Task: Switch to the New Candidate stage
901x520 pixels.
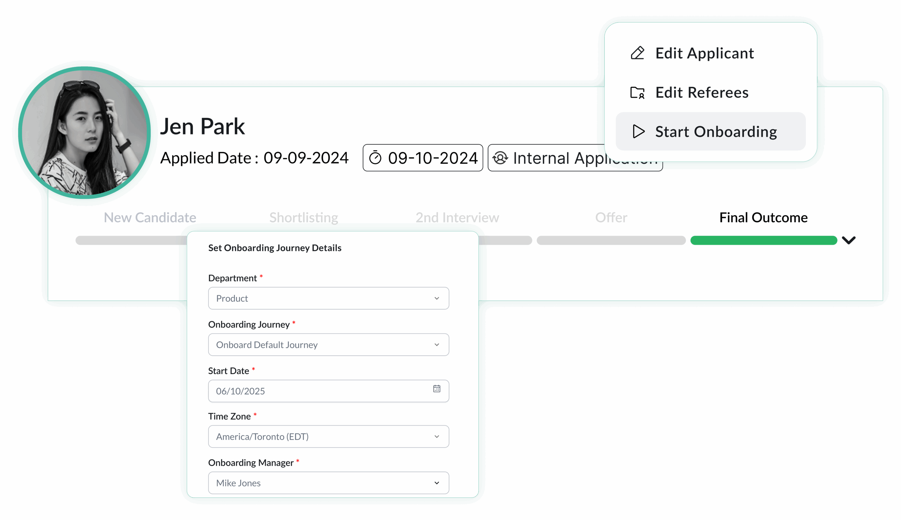Action: 150,218
